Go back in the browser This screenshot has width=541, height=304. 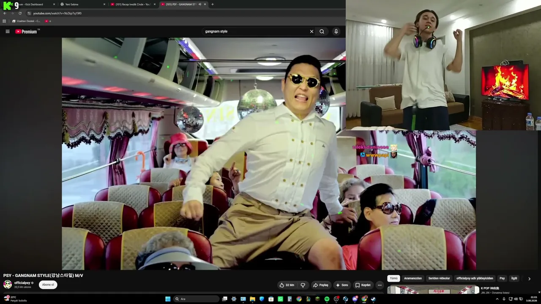coord(5,13)
